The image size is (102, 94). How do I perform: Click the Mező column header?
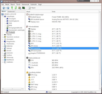point(38,12)
